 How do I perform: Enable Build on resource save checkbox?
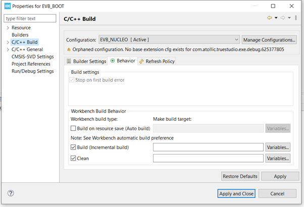[x=73, y=128]
